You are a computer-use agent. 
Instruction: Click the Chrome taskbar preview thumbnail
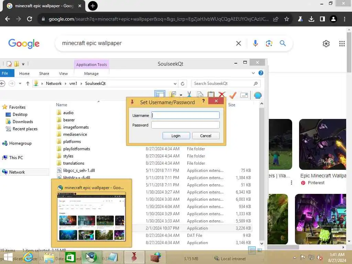(91, 217)
